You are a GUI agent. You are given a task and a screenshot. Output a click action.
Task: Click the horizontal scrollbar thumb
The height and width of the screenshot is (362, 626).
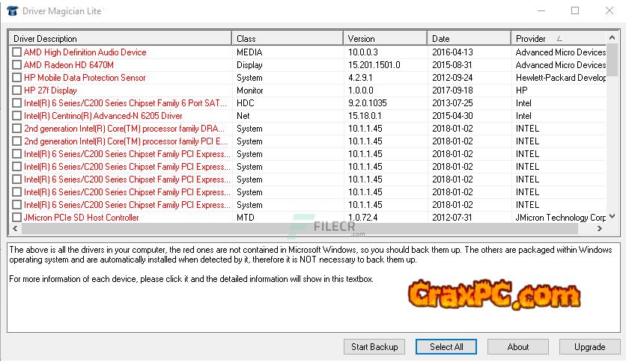coord(300,228)
